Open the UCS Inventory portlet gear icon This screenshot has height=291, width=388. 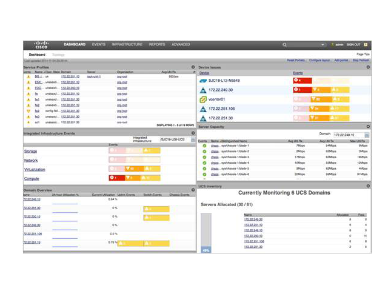coord(368,186)
